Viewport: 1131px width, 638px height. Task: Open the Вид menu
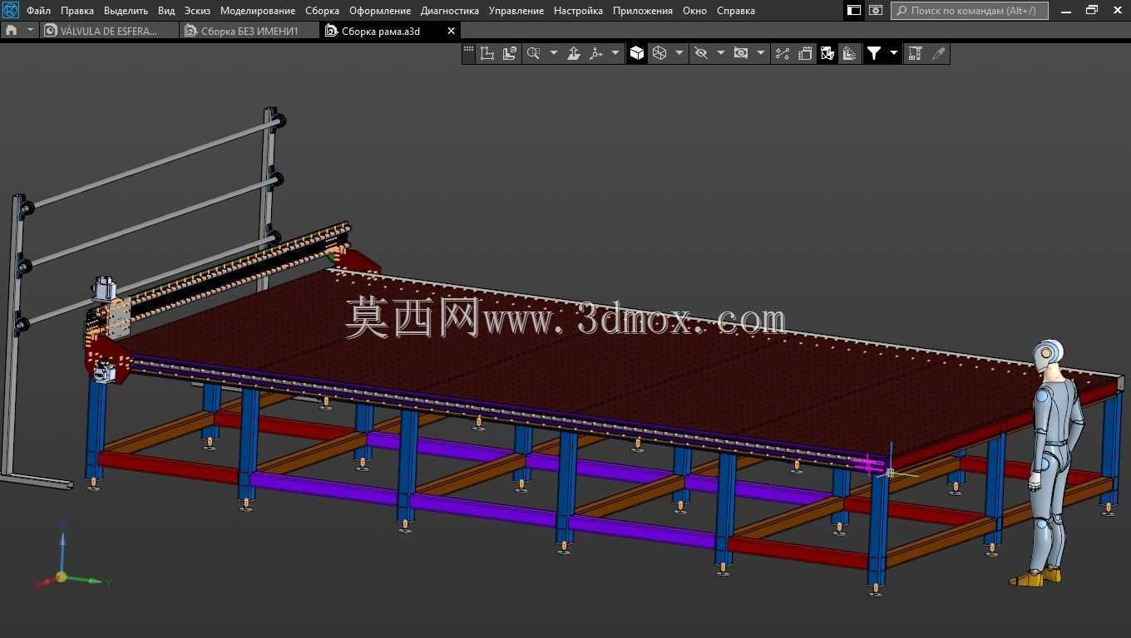pos(166,11)
